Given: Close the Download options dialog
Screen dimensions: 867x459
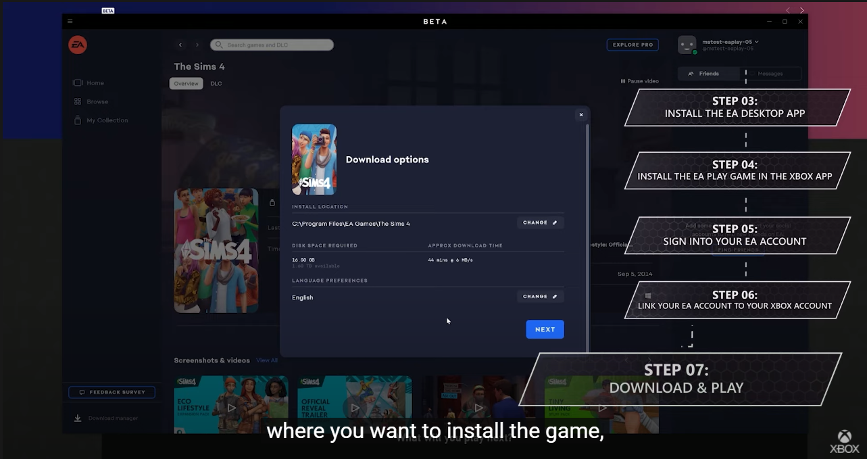Looking at the screenshot, I should 580,115.
